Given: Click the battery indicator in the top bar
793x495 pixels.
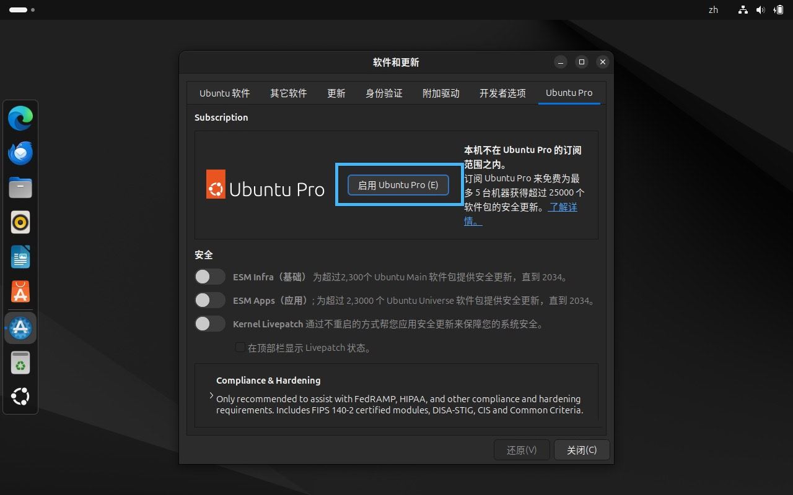Looking at the screenshot, I should tap(778, 10).
